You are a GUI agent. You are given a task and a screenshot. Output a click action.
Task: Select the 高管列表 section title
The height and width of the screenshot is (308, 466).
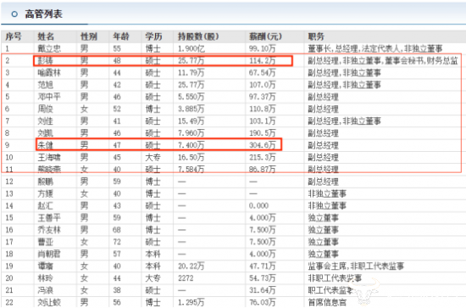pyautogui.click(x=44, y=14)
